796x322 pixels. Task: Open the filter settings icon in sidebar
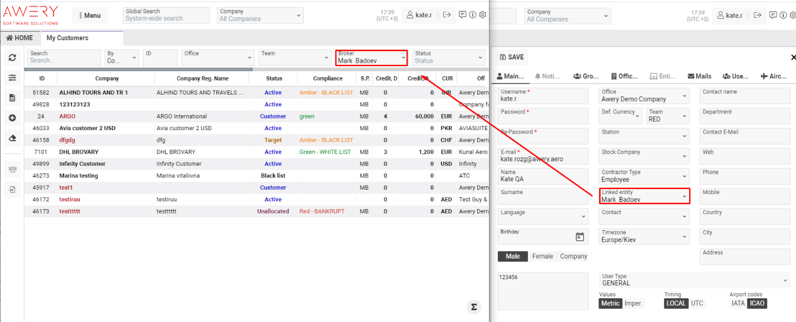pyautogui.click(x=11, y=78)
